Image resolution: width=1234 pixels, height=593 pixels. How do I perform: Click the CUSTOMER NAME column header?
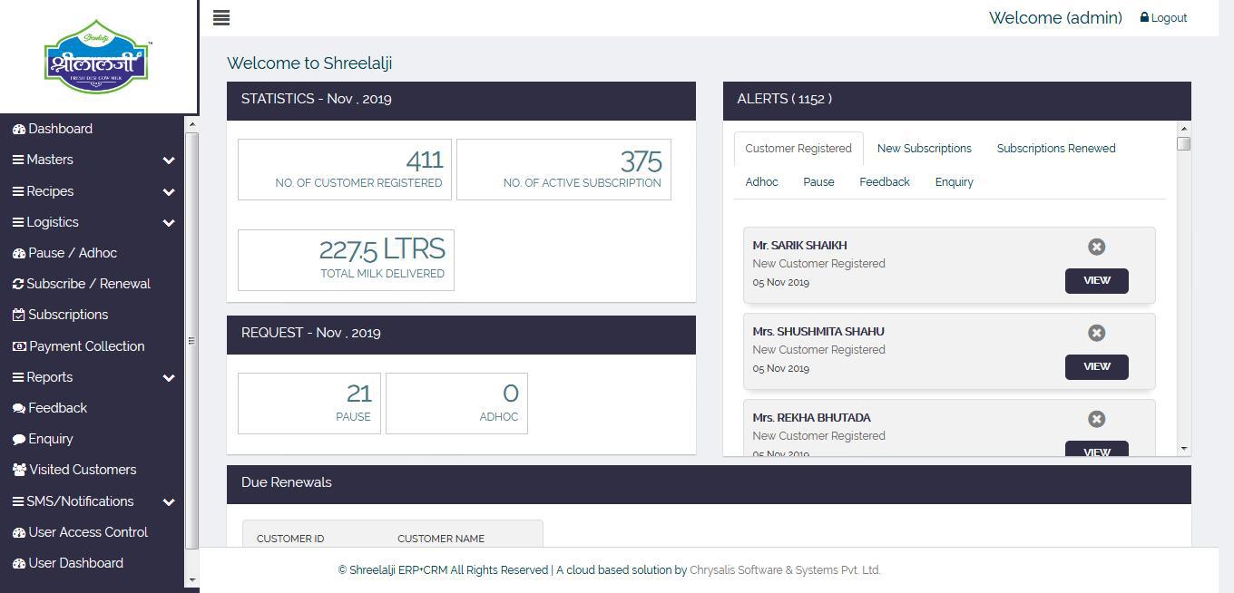click(441, 539)
